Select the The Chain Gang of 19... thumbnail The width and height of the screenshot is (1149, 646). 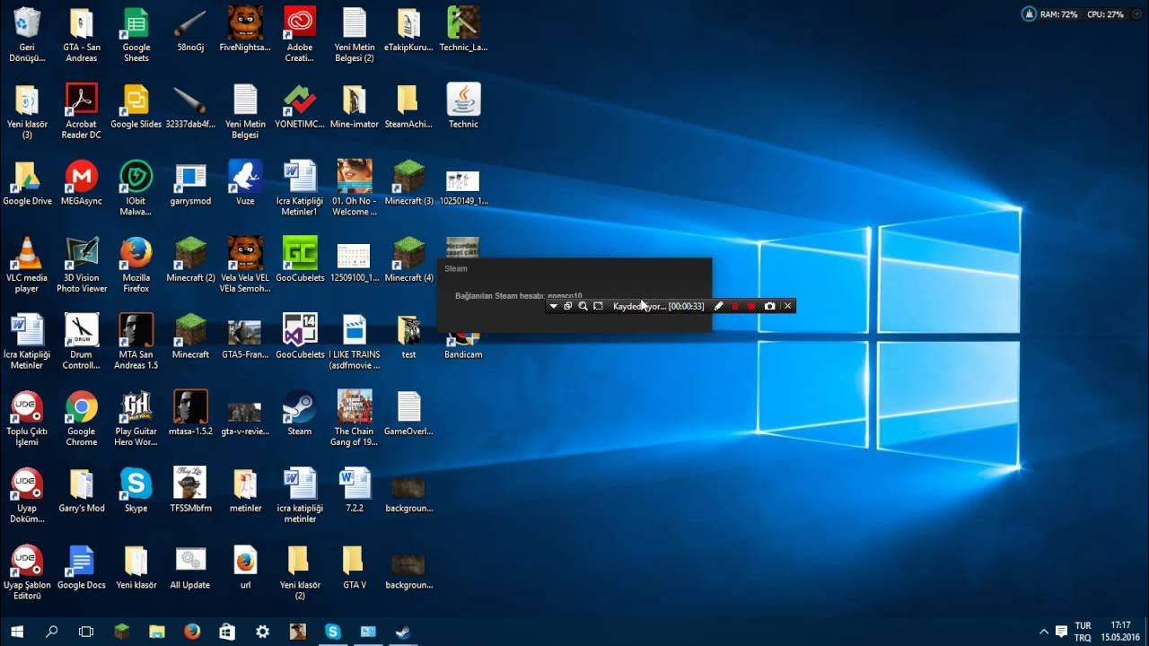coord(355,418)
